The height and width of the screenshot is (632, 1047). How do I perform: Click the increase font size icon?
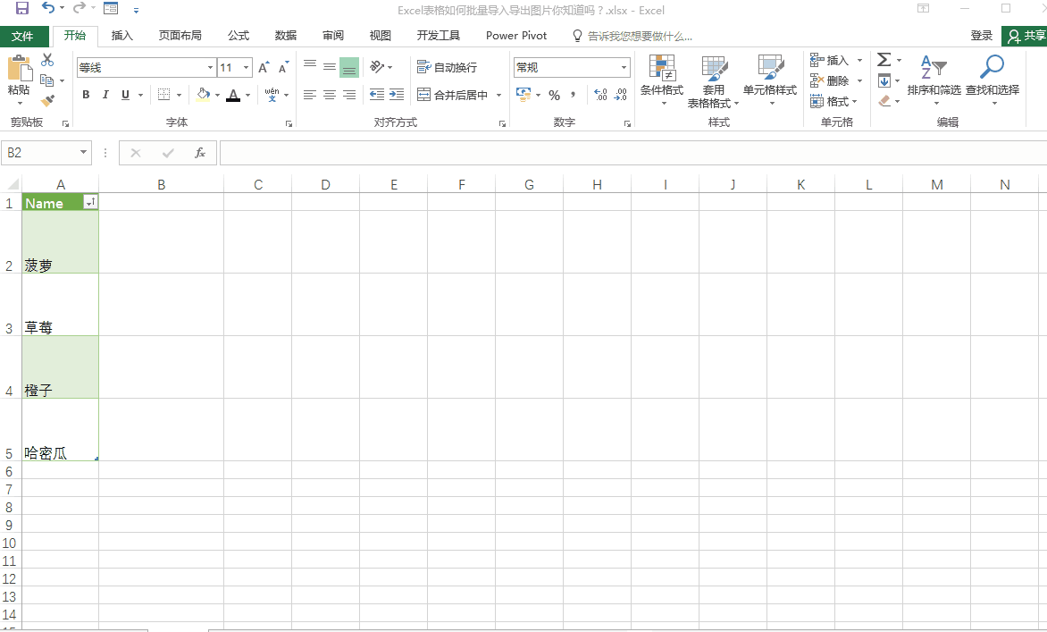click(264, 68)
